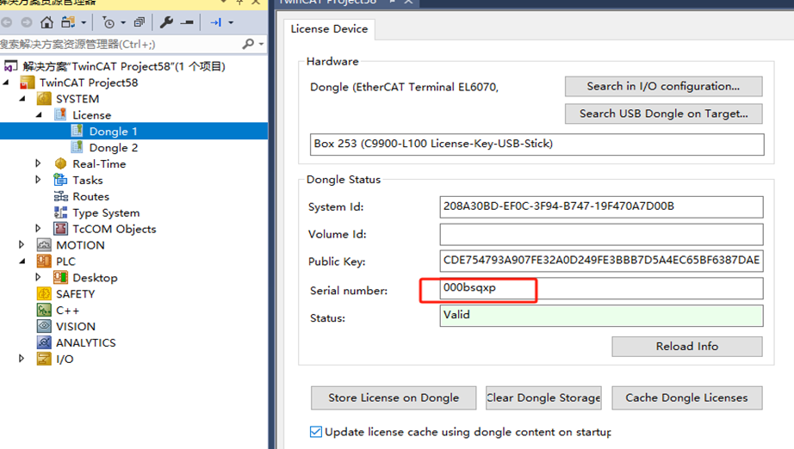Expand the I/O tree node
Viewport: 794px width, 449px height.
click(22, 359)
